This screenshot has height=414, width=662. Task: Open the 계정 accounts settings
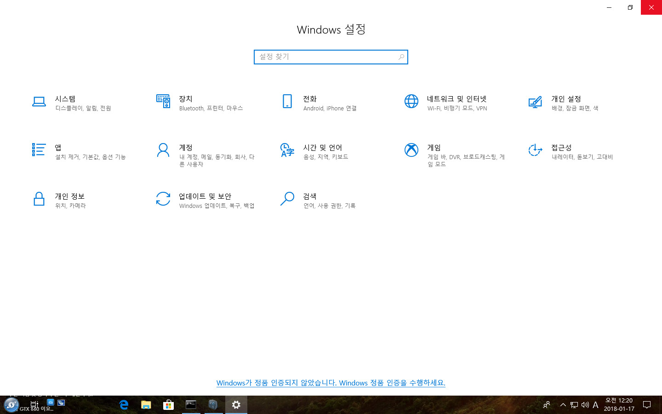pyautogui.click(x=205, y=155)
